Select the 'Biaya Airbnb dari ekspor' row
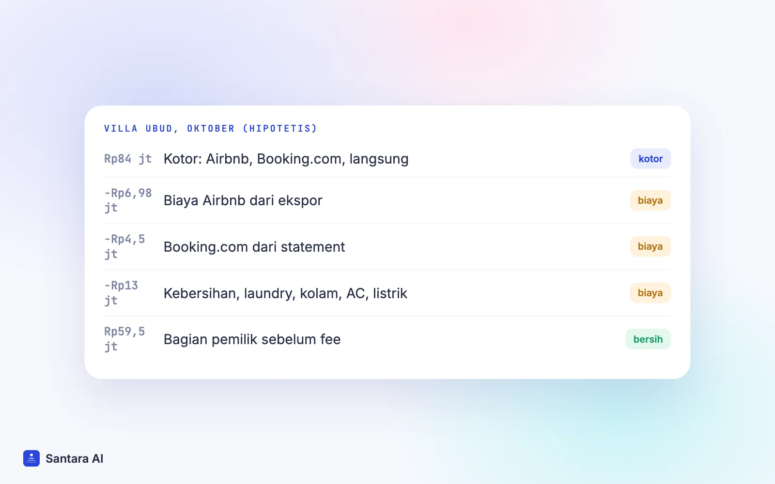This screenshot has height=484, width=775. tap(387, 200)
